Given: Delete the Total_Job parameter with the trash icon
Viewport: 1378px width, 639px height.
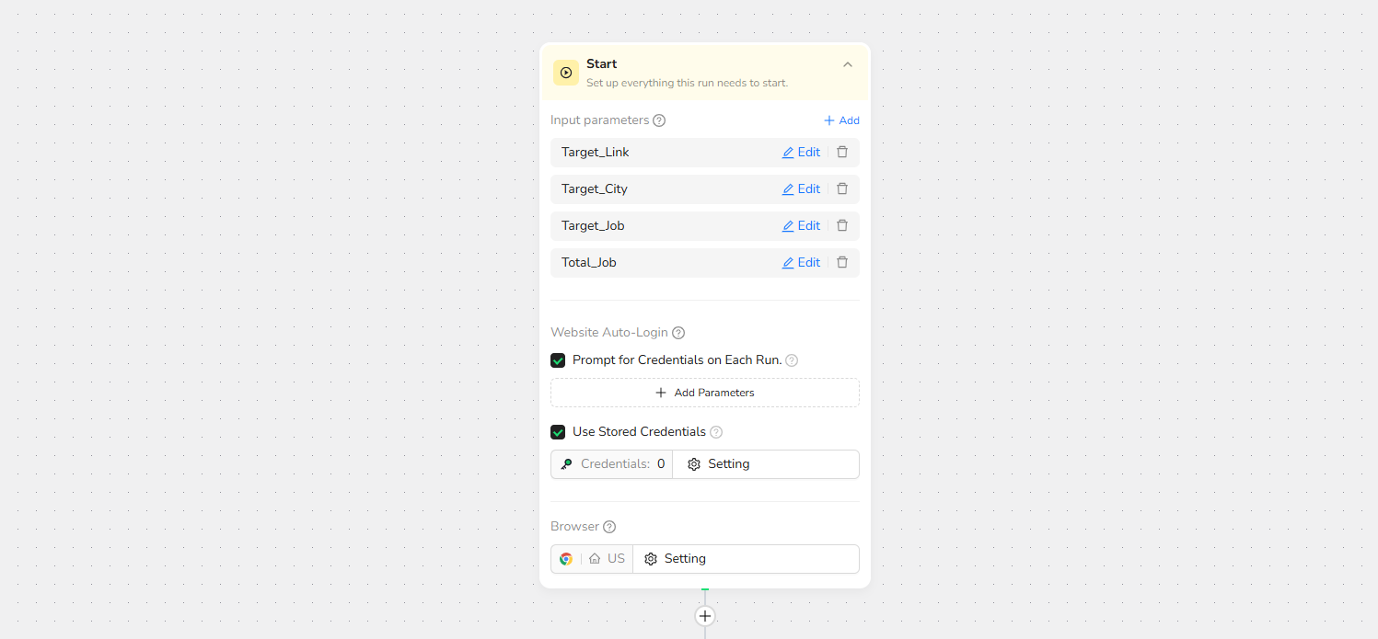Looking at the screenshot, I should coord(842,262).
